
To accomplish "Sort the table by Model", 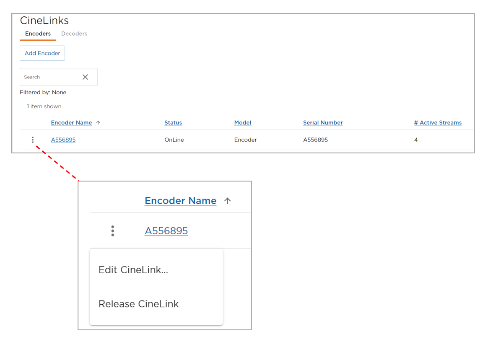I will [242, 122].
